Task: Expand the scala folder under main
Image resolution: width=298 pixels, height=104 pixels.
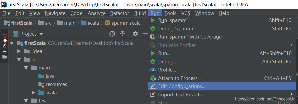Action: click(x=33, y=93)
